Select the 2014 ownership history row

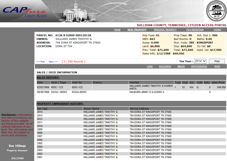131,112
